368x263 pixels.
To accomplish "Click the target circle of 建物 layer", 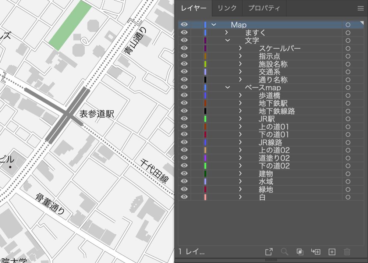I will click(x=348, y=174).
